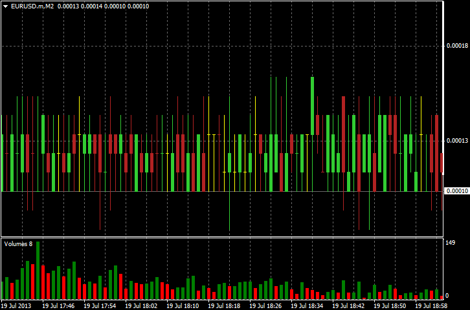Click the 19 Jul 17:46 time label
Viewport: 470px width, 310px height.
point(58,305)
